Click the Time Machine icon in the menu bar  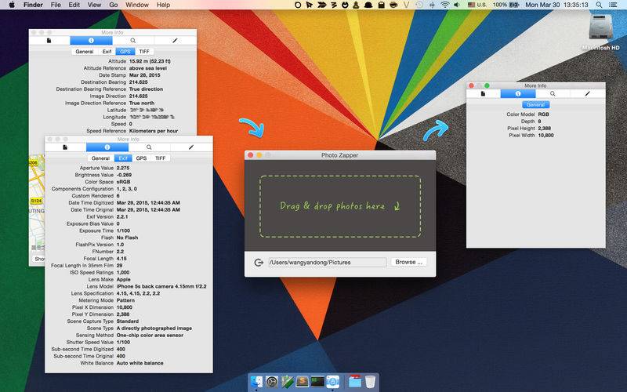point(419,5)
